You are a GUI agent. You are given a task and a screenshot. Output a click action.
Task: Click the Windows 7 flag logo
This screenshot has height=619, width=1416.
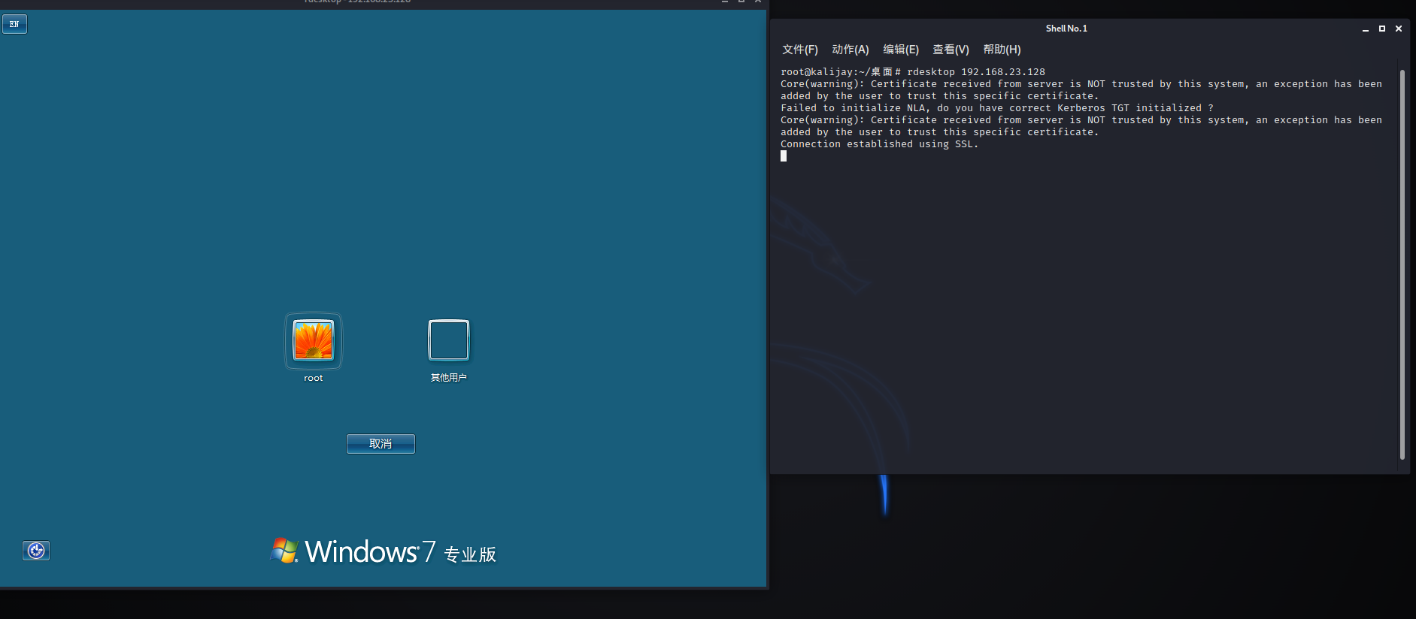click(x=284, y=551)
